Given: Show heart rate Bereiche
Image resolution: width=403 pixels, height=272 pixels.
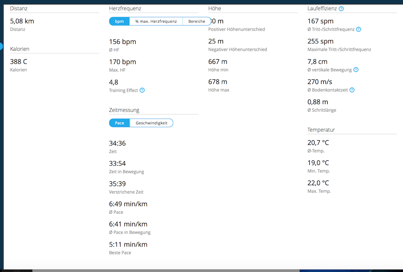Looking at the screenshot, I should tap(196, 21).
